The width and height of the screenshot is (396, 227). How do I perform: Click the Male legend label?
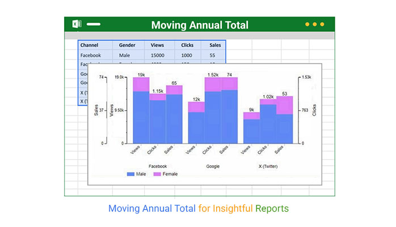click(x=141, y=174)
